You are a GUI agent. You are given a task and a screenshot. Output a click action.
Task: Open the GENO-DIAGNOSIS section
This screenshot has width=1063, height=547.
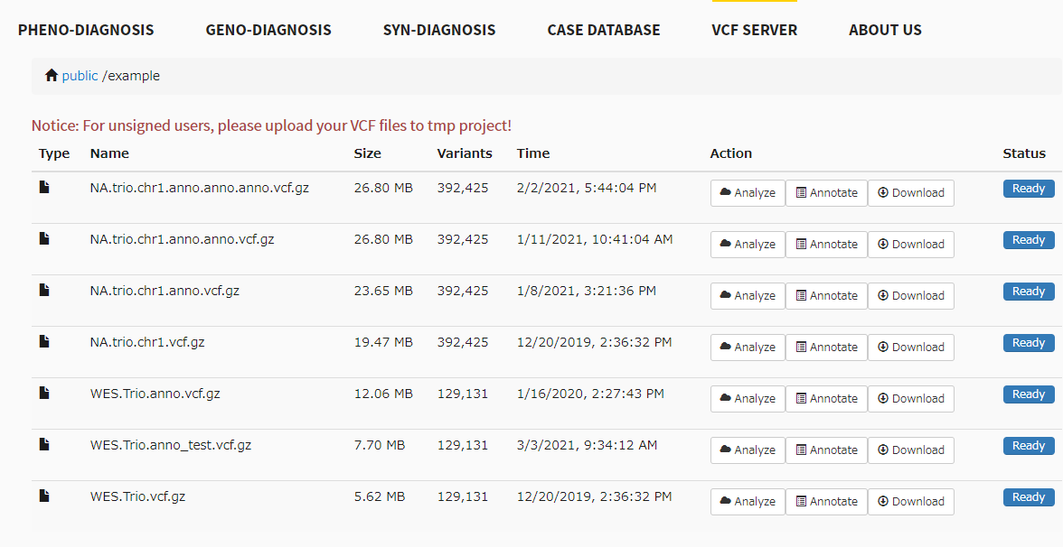click(x=268, y=30)
